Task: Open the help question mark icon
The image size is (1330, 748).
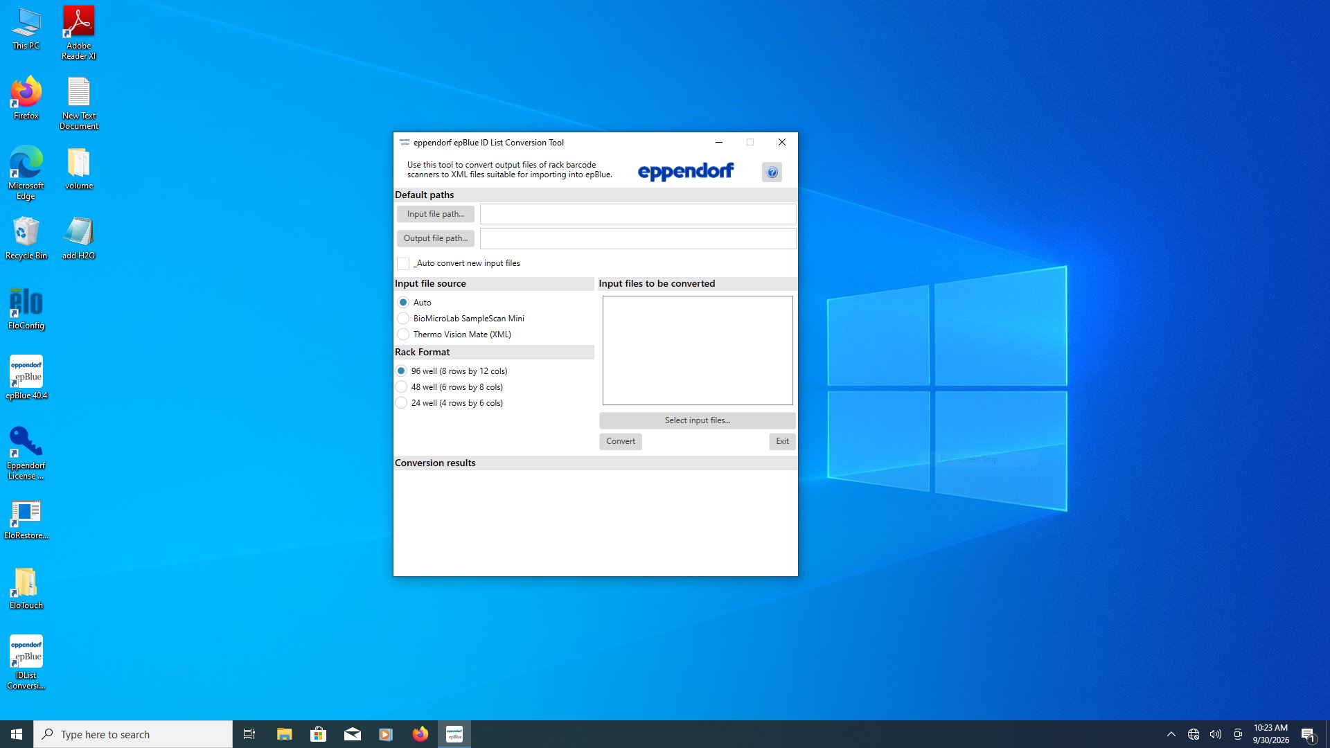Action: click(x=772, y=172)
